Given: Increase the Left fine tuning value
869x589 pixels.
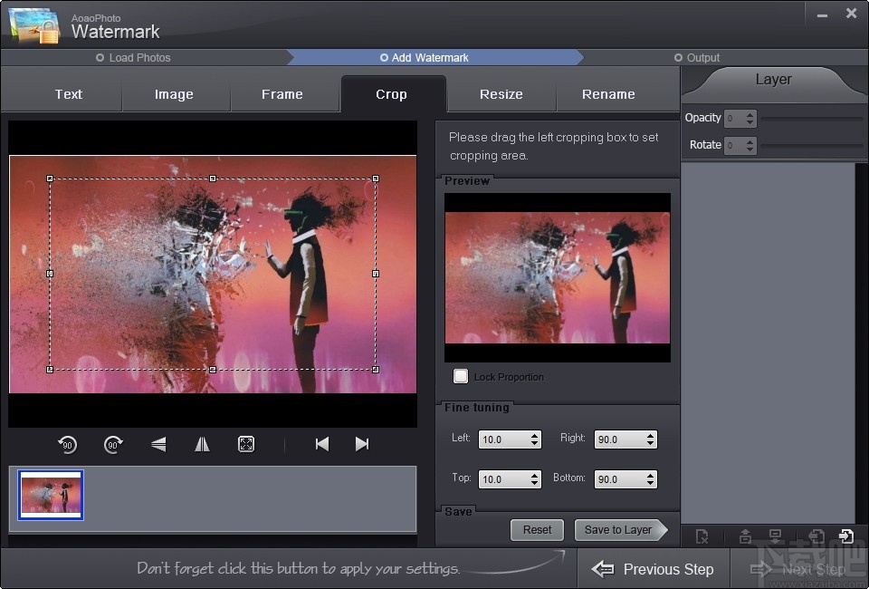Looking at the screenshot, I should [x=535, y=435].
